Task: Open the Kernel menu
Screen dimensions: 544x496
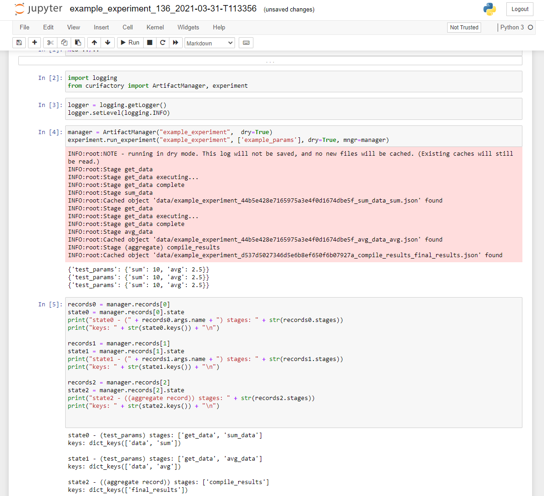Action: [x=155, y=27]
